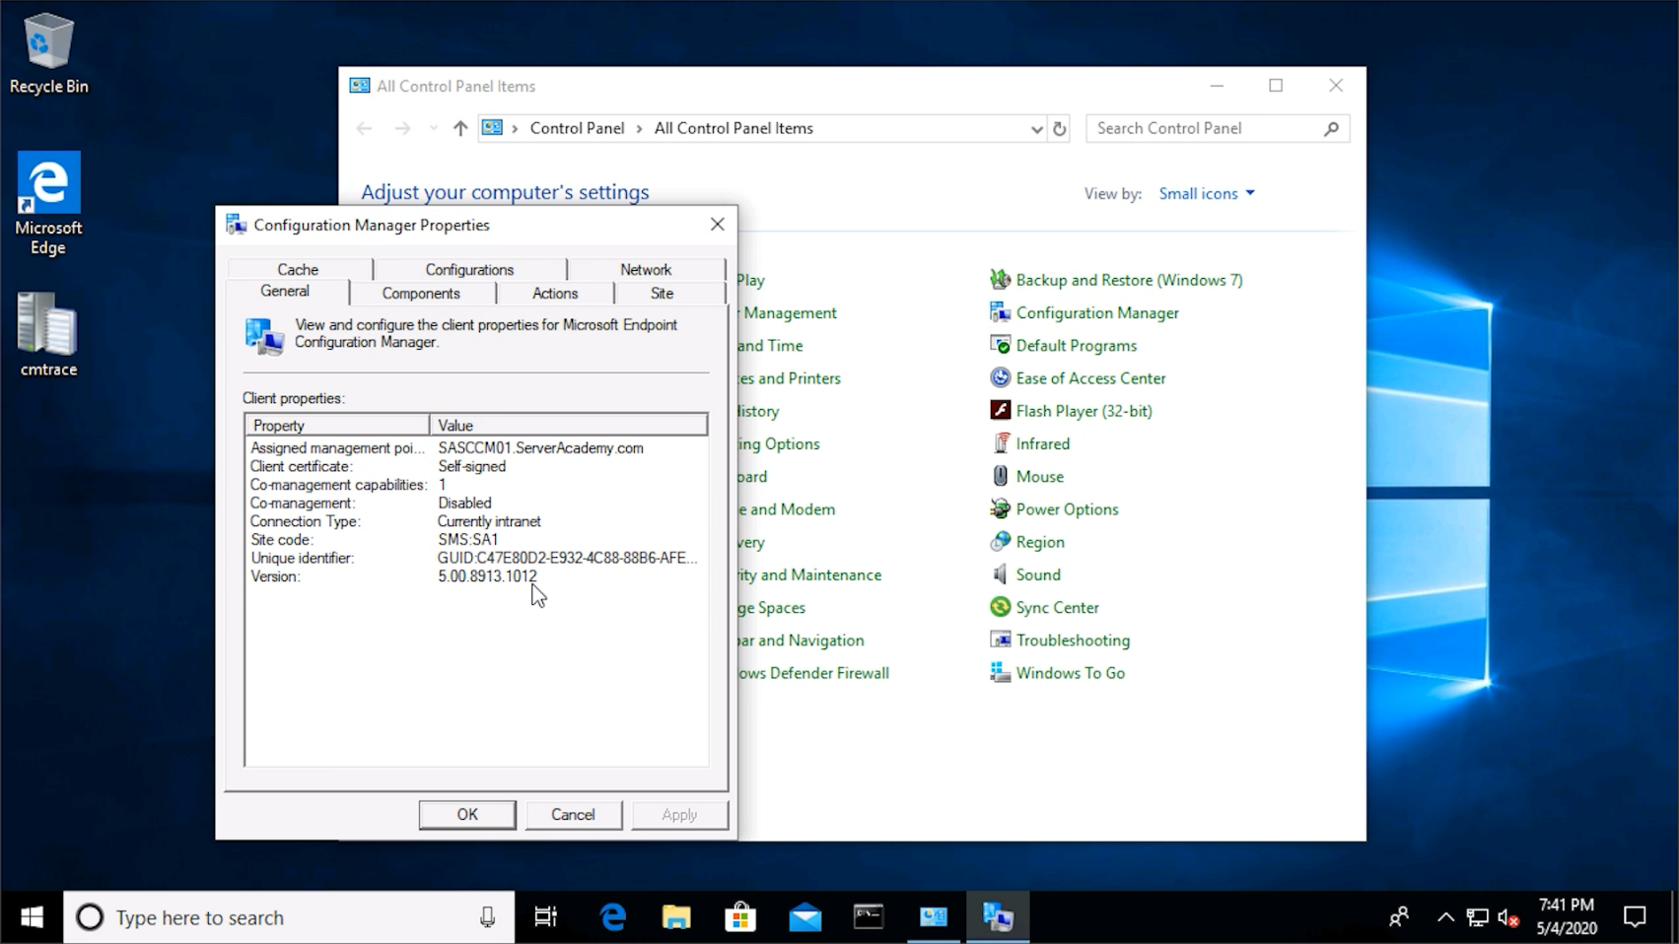
Task: Close the Configuration Manager Properties dialog
Action: tap(718, 225)
